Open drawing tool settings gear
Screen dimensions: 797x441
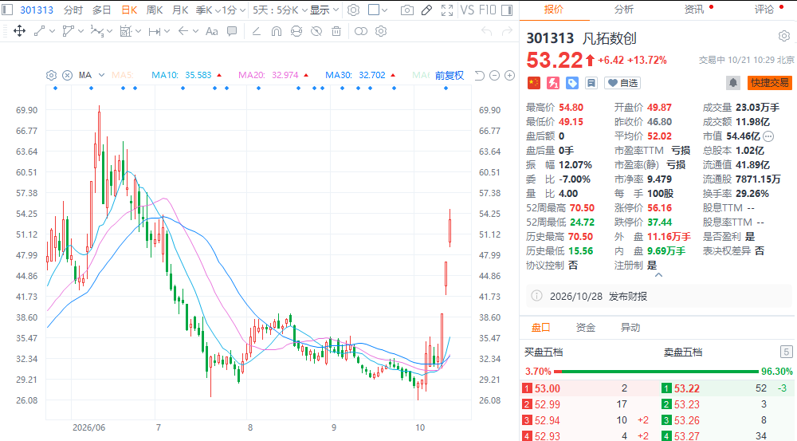pyautogui.click(x=381, y=32)
